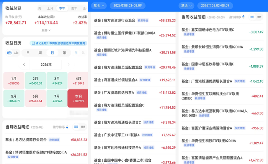Choose compact list view icon in 当月收益明细
Screen dimensions: 268x164
coord(83,127)
